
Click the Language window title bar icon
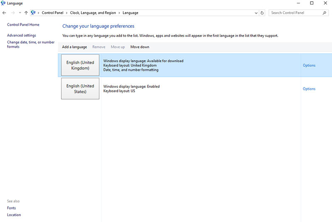[3, 3]
